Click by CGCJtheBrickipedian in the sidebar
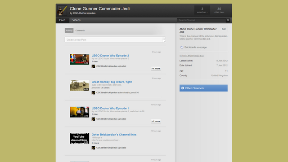Viewport: 288px width, 162px height. point(192,56)
